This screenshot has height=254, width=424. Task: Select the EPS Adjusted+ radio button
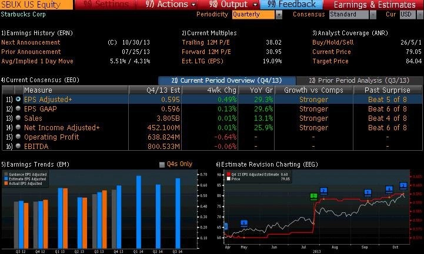click(x=18, y=99)
